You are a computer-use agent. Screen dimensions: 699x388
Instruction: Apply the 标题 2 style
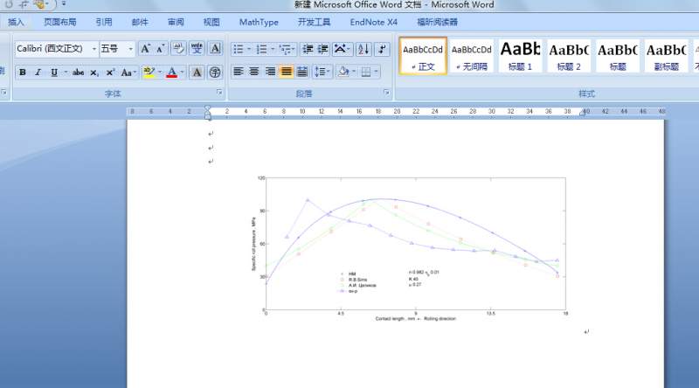(x=569, y=56)
